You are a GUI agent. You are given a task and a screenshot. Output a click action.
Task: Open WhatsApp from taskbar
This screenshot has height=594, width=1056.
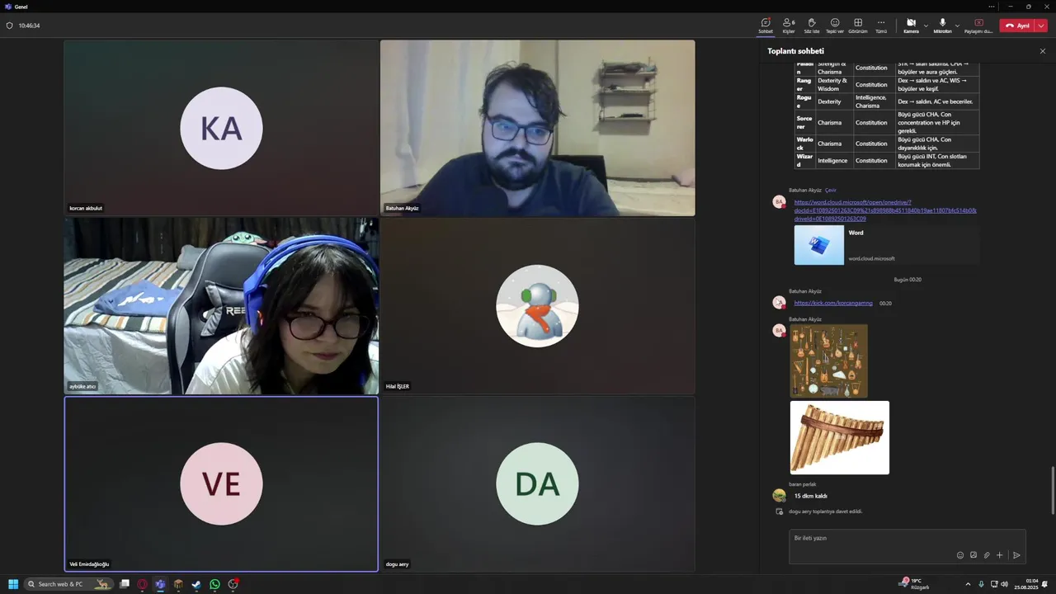[x=214, y=584]
